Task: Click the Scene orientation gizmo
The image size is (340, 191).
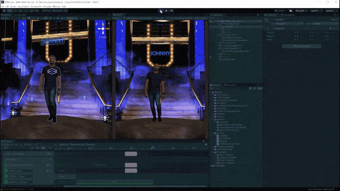Action: (103, 29)
